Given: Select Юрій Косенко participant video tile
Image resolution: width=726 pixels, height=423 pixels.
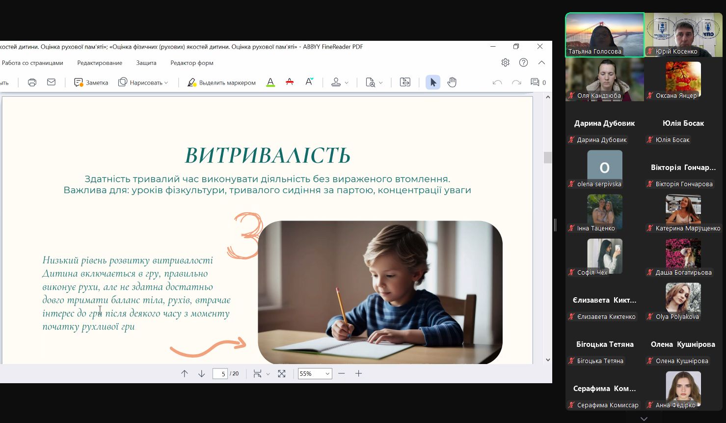Looking at the screenshot, I should (x=683, y=35).
